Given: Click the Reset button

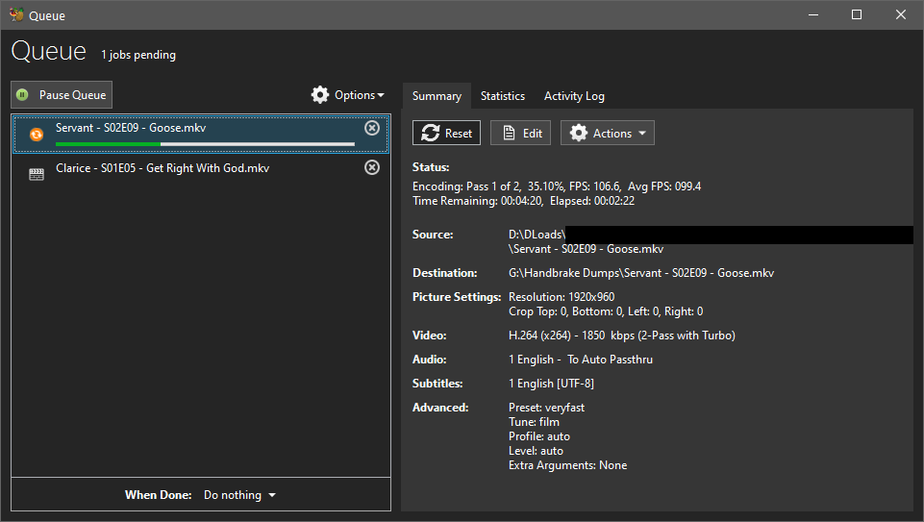Looking at the screenshot, I should 447,134.
